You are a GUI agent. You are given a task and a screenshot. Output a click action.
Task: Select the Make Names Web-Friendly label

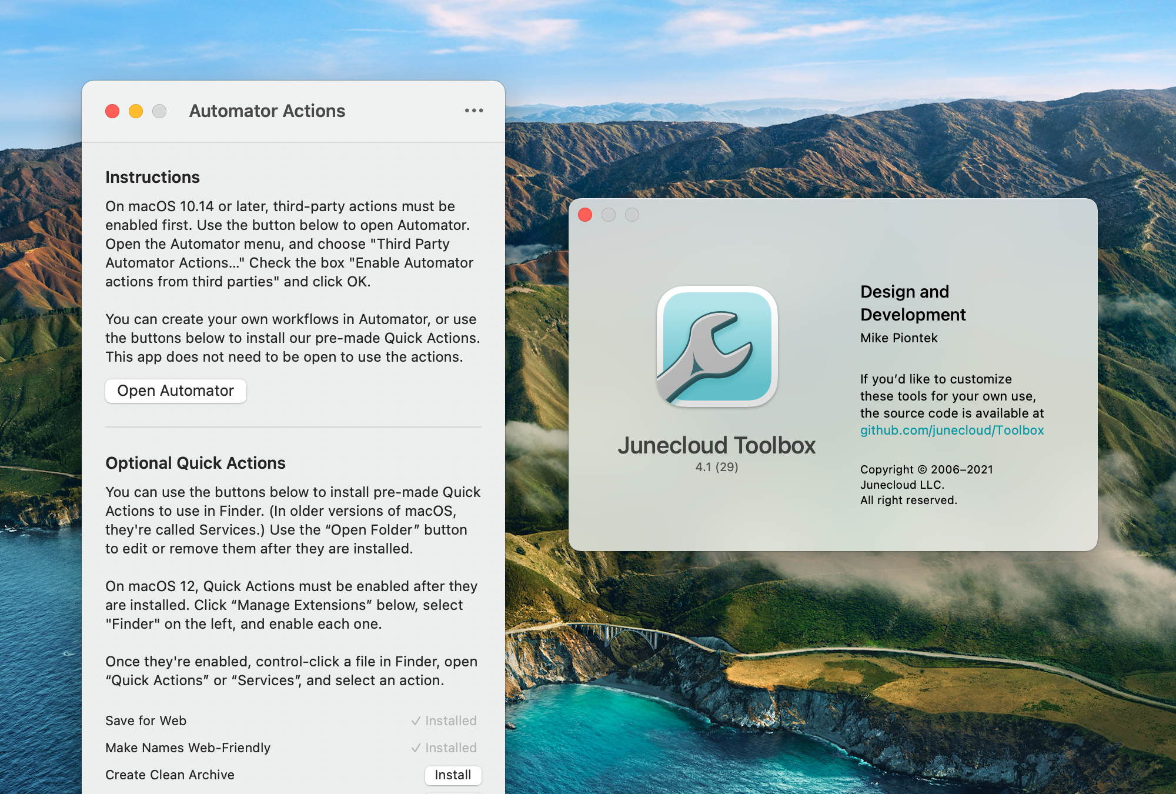(188, 748)
